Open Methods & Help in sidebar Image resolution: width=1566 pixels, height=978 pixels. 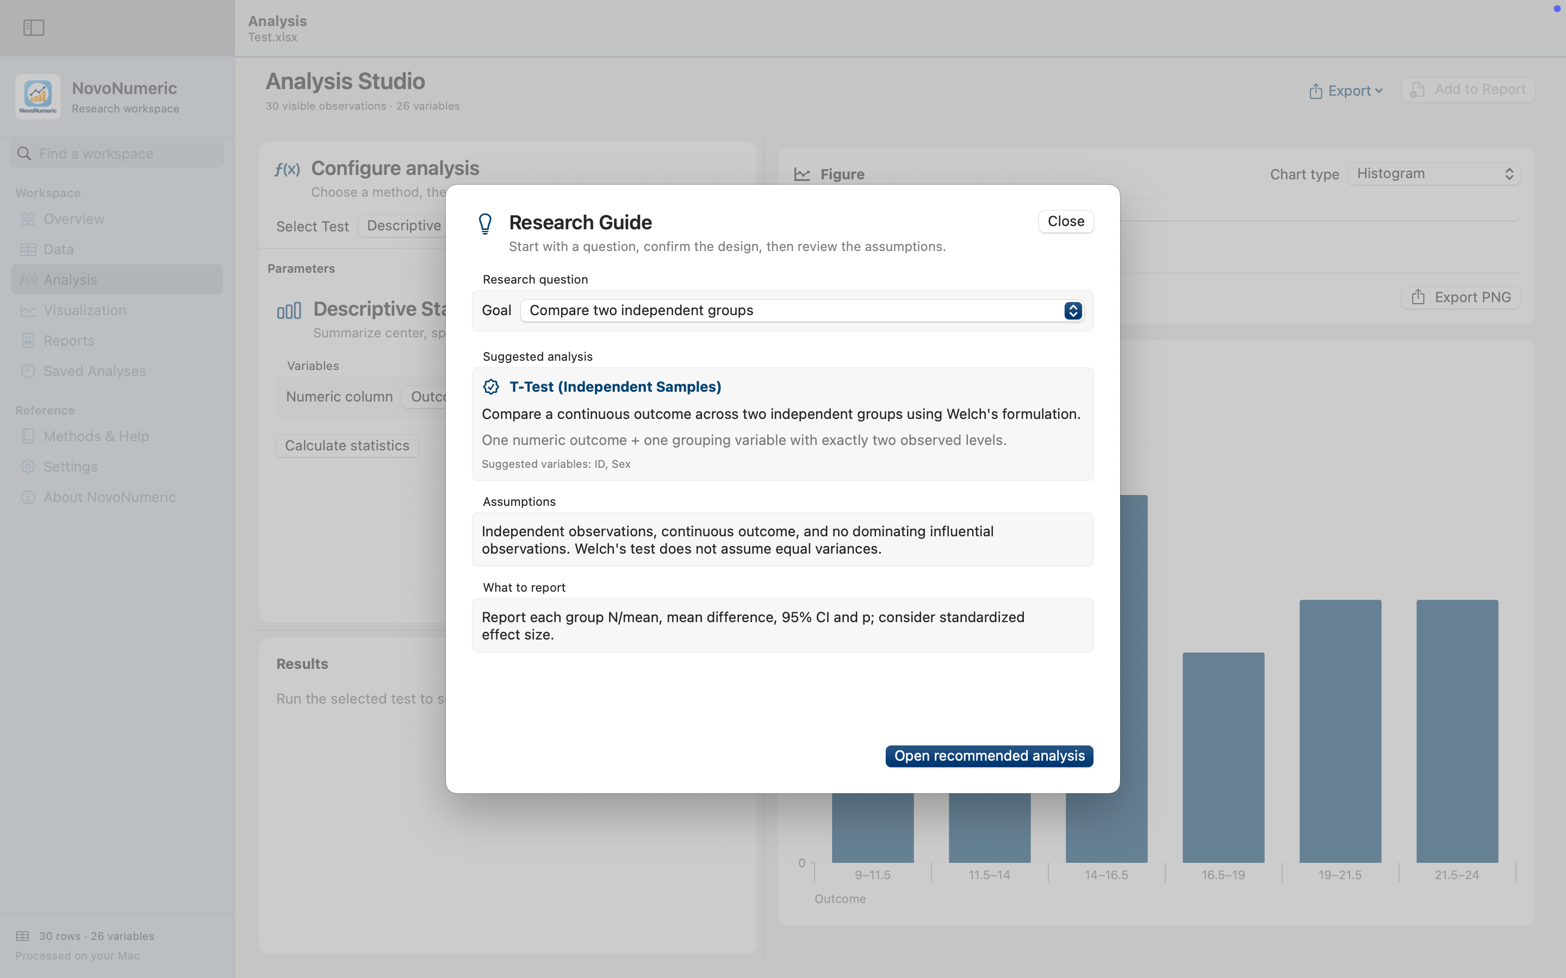(117, 437)
